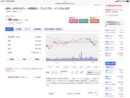The height and width of the screenshot is (98, 130).
Task: Click the 安値 value 55.7799
Action: point(38,49)
